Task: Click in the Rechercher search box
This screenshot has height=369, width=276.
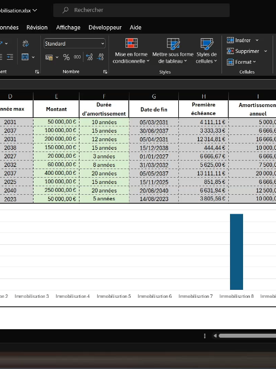Action: click(141, 10)
